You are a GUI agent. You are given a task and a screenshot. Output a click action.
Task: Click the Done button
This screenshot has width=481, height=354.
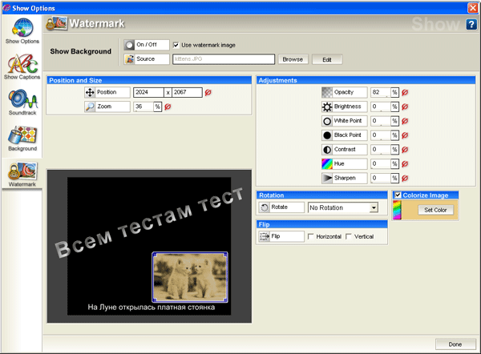pos(455,344)
